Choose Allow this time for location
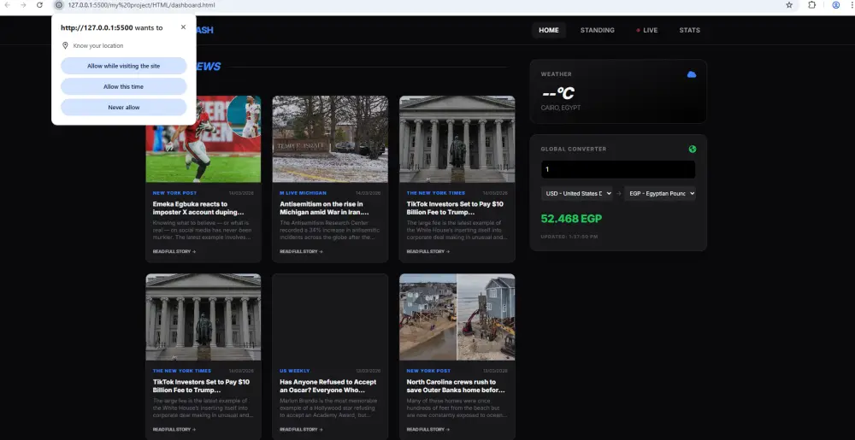The image size is (855, 440). coord(124,86)
